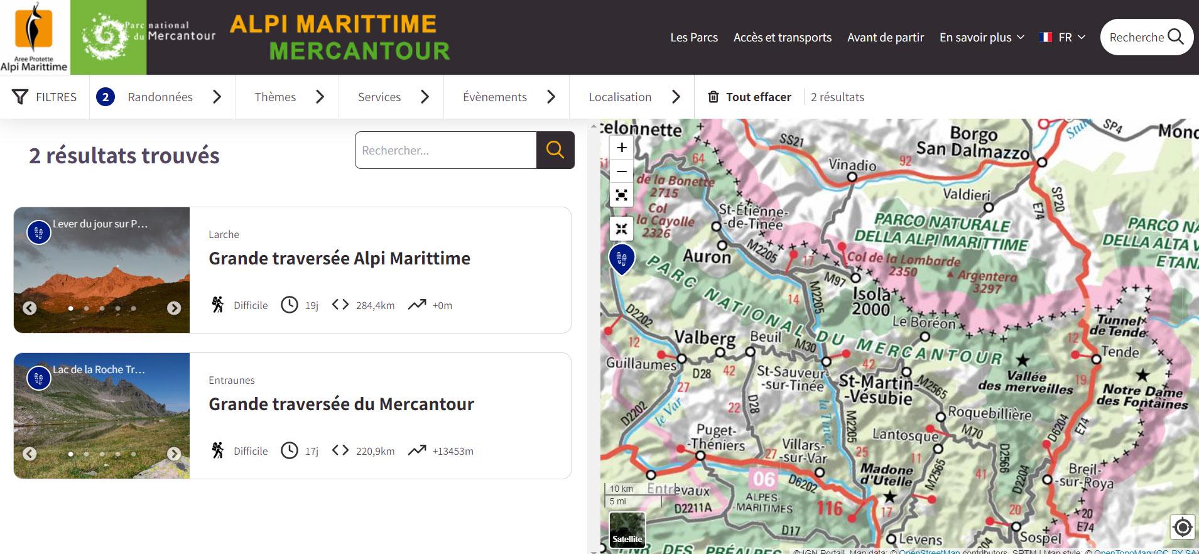Click the Recherche button in header
This screenshot has width=1199, height=554.
pyautogui.click(x=1146, y=38)
